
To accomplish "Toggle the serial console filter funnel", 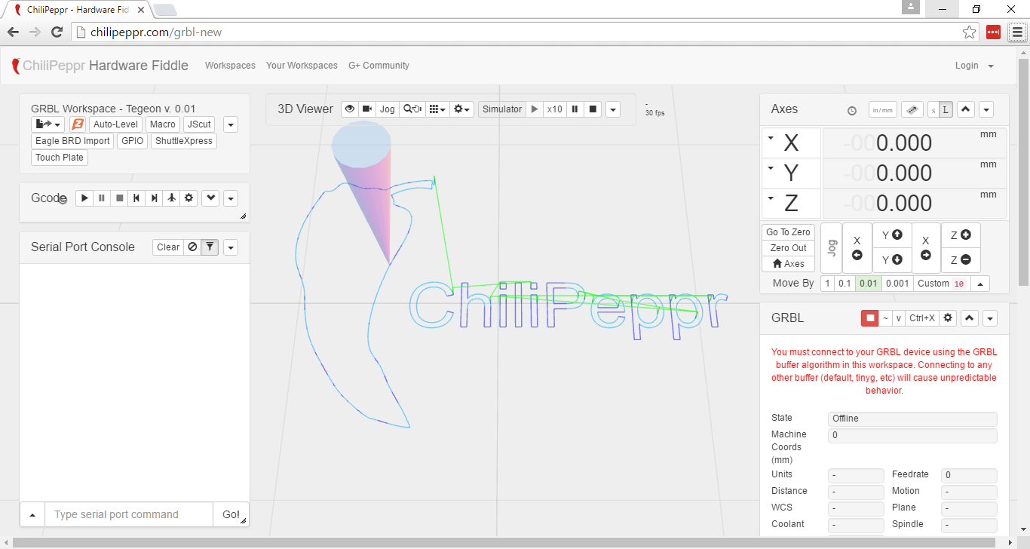I will pos(210,247).
